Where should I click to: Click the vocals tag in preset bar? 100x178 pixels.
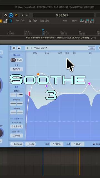[x=91, y=48]
